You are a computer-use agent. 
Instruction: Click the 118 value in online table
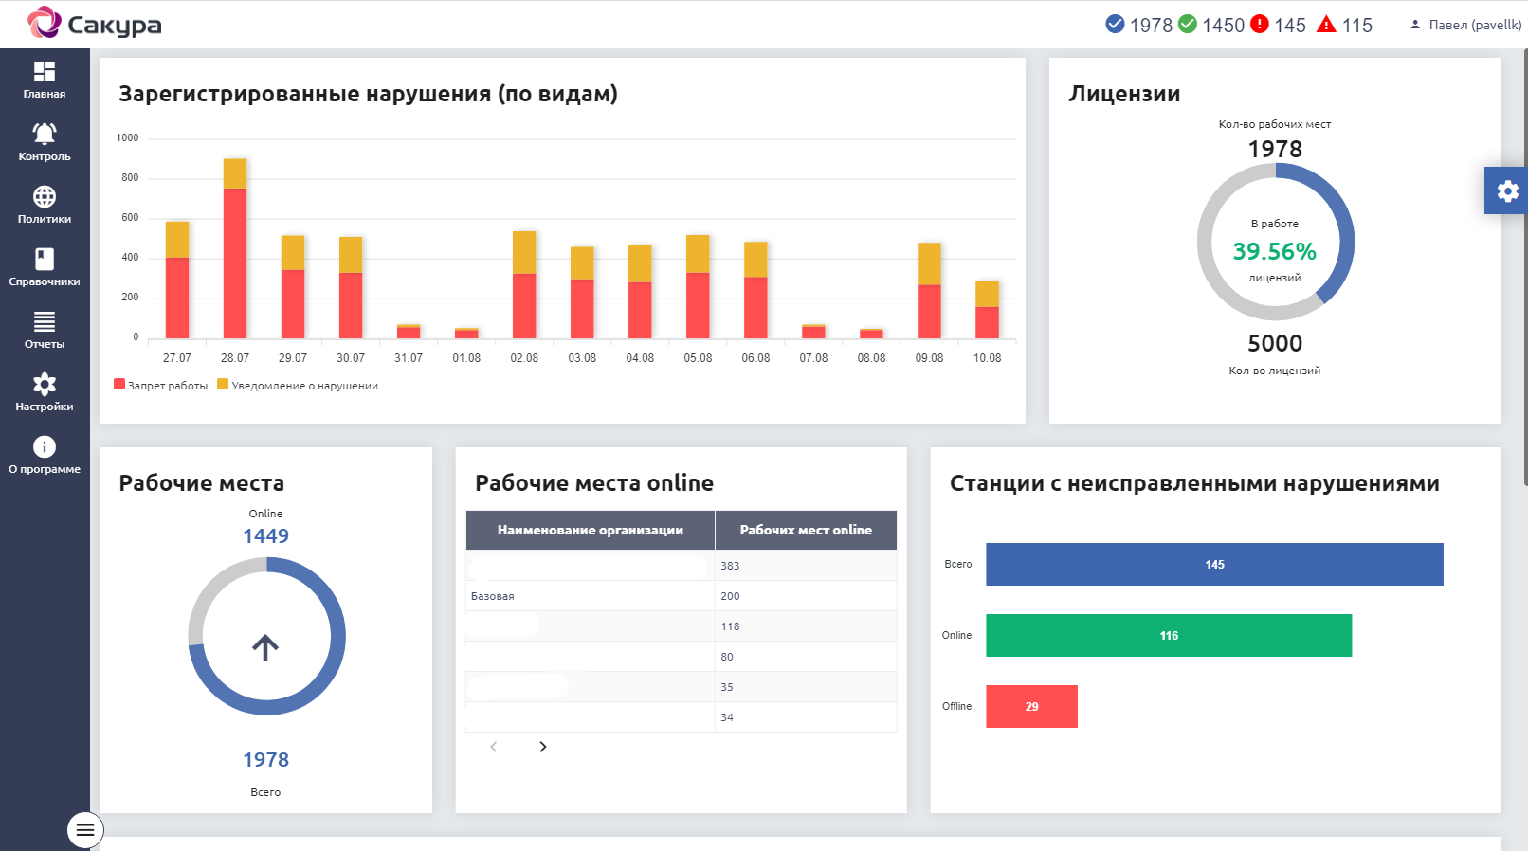click(730, 626)
